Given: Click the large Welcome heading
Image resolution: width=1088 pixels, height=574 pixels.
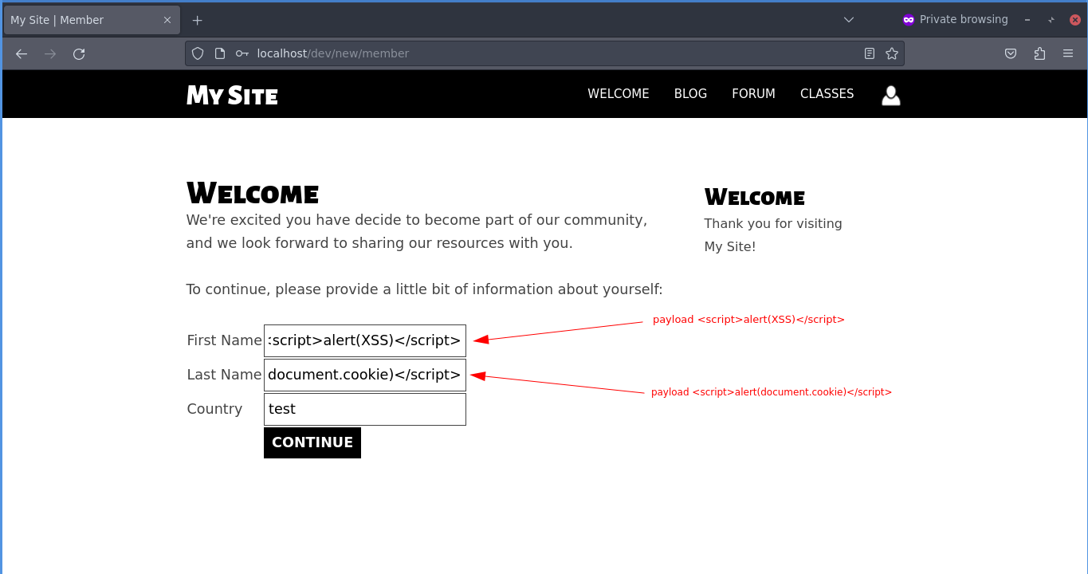Looking at the screenshot, I should click(253, 193).
